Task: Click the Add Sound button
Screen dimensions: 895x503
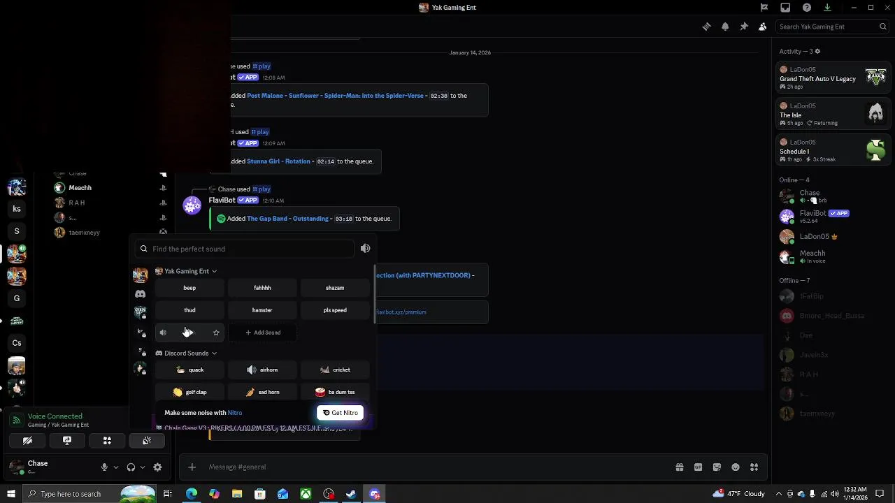Action: tap(262, 333)
